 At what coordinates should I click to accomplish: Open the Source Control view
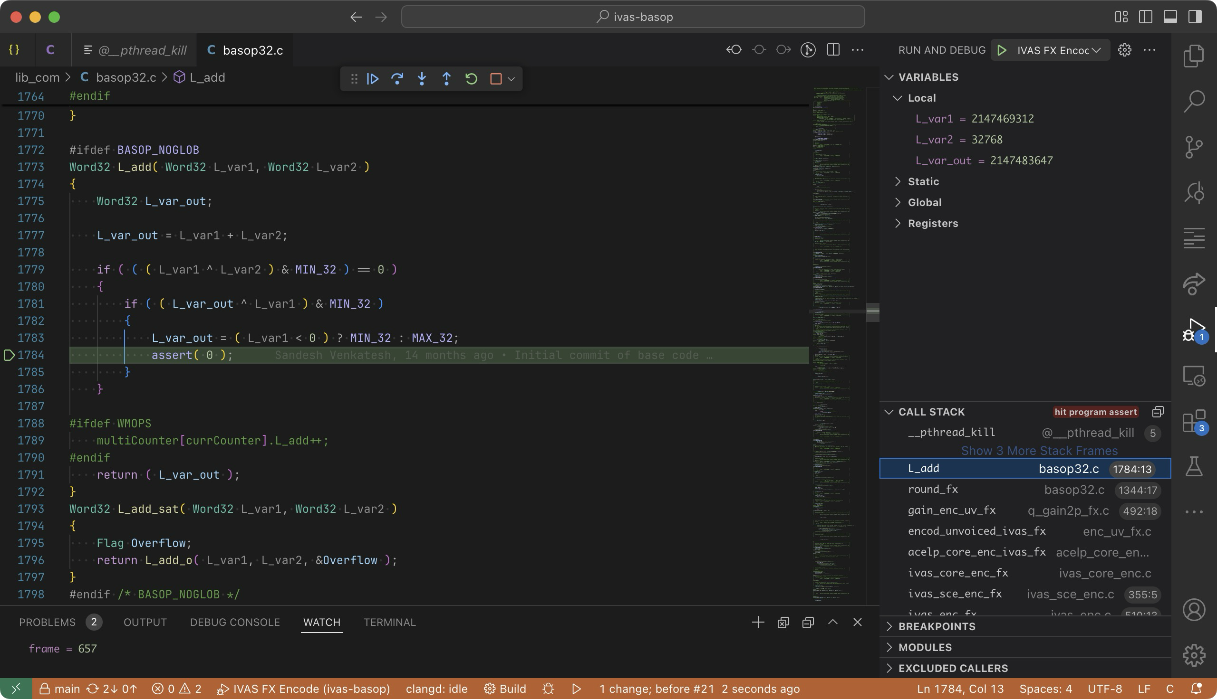[x=1194, y=147]
